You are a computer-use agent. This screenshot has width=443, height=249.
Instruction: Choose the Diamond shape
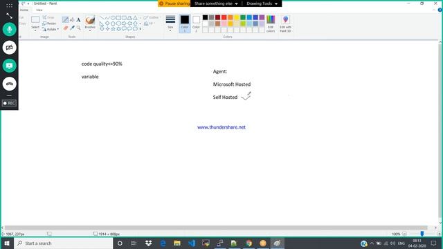107,24
